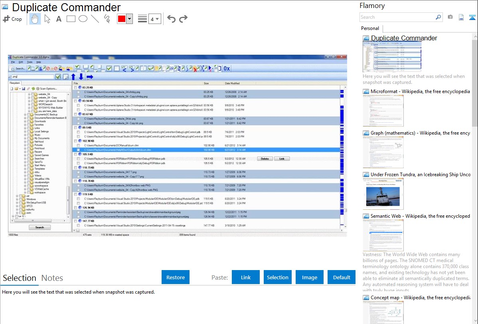Capture a new snapshot with camera icon
The width and height of the screenshot is (478, 324).
(x=450, y=17)
